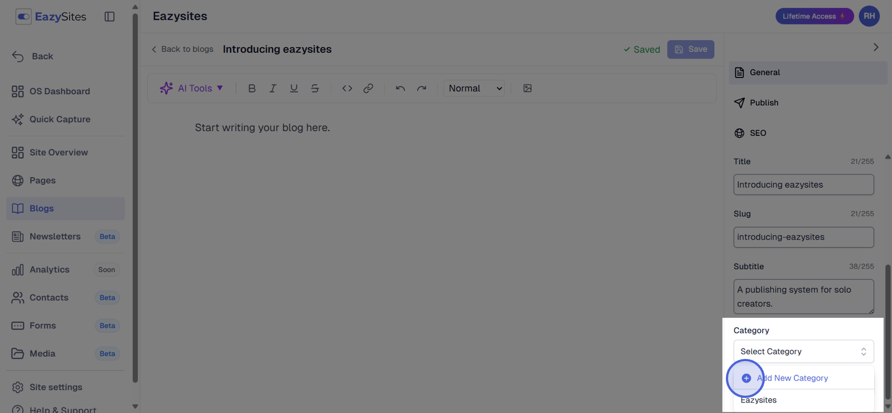Toggle the sidebar collapse icon

[110, 17]
